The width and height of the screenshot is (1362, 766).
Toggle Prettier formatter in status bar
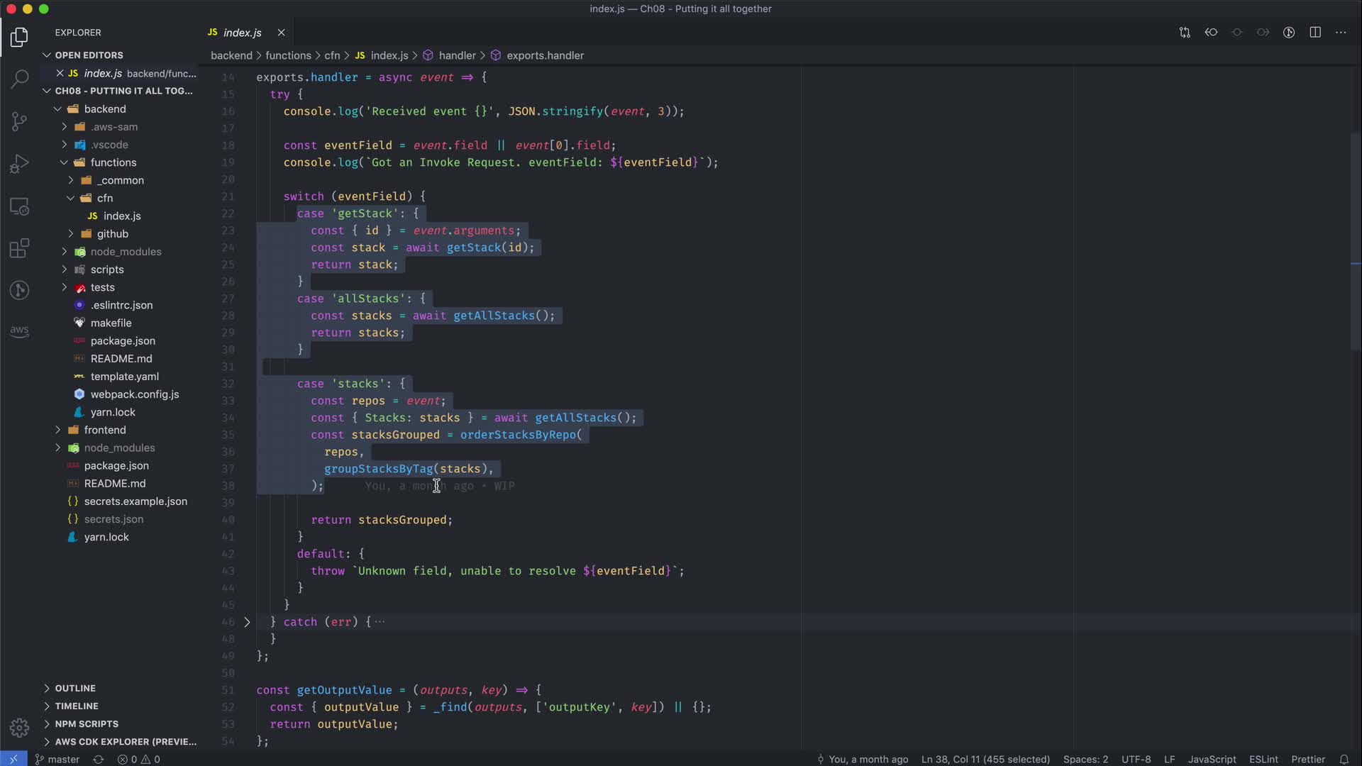1307,759
